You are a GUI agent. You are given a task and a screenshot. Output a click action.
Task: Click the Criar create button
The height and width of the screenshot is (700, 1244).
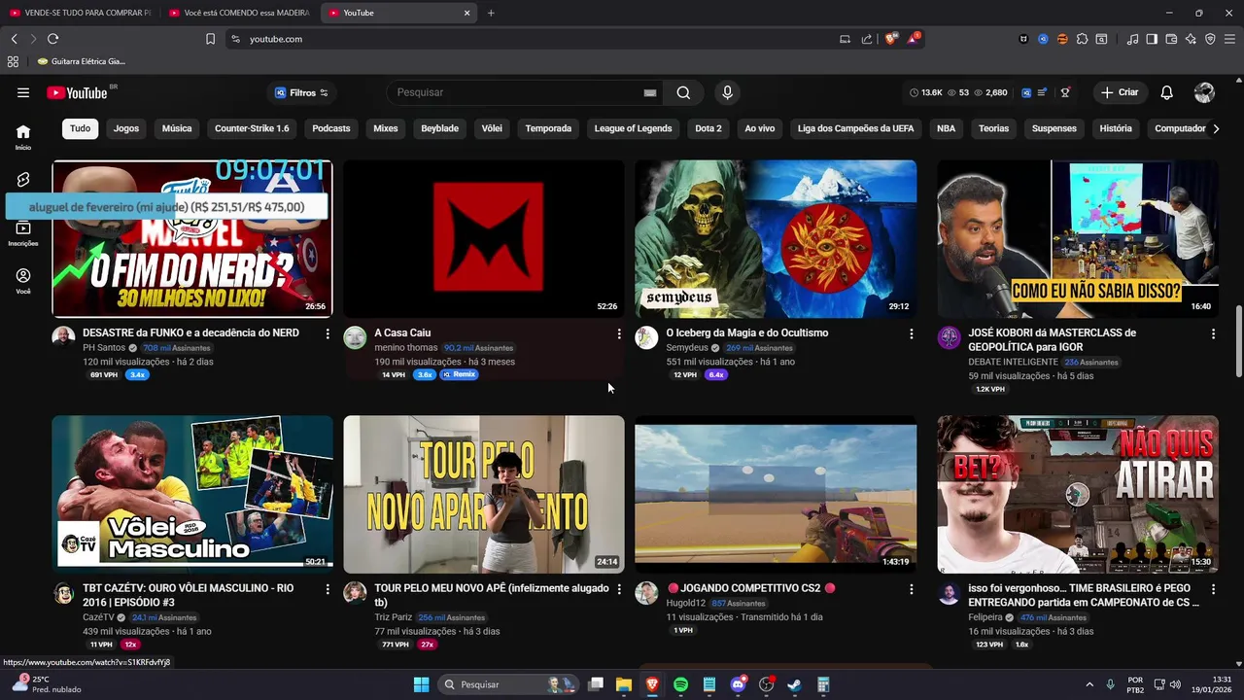tap(1120, 92)
